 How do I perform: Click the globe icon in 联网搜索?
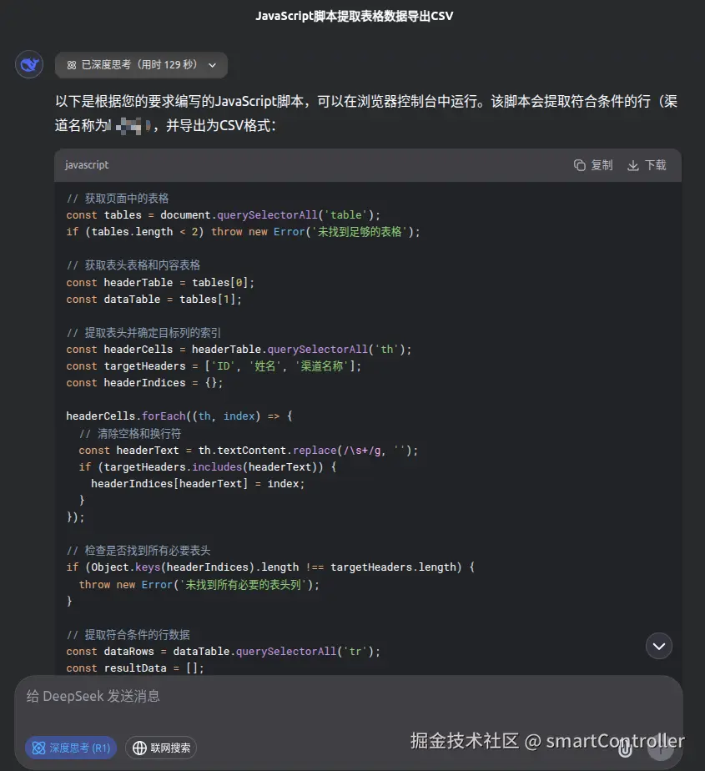[x=139, y=748]
